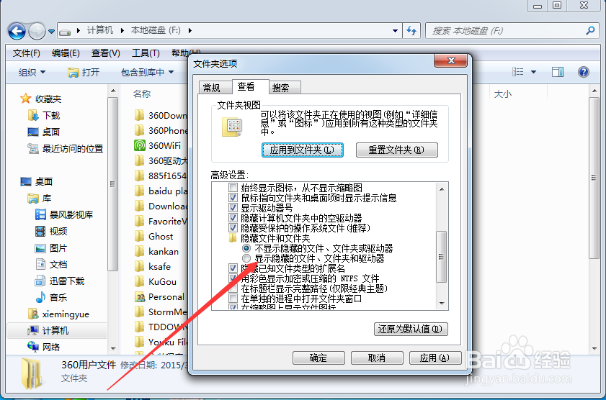Switch to the 常规 tab
Viewport: 606px width, 400px height.
(x=212, y=88)
